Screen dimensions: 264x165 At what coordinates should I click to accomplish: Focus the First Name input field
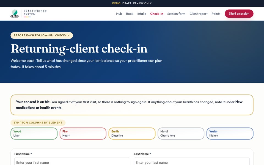click(72, 162)
